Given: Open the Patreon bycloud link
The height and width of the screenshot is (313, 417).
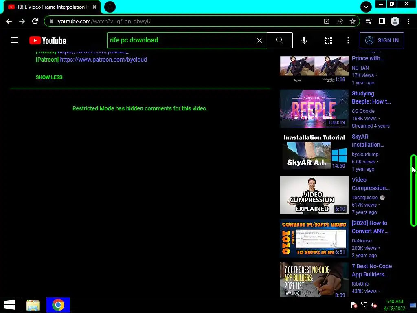Looking at the screenshot, I should (103, 60).
